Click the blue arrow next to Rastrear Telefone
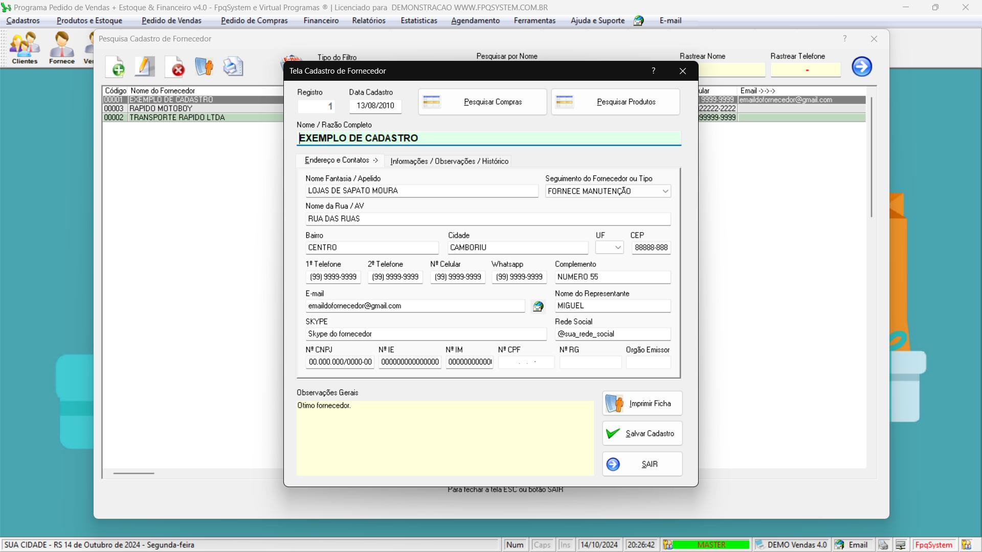 pos(862,66)
